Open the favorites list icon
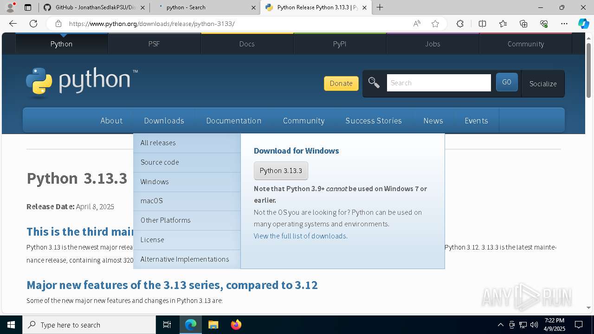The image size is (594, 334). (x=503, y=24)
